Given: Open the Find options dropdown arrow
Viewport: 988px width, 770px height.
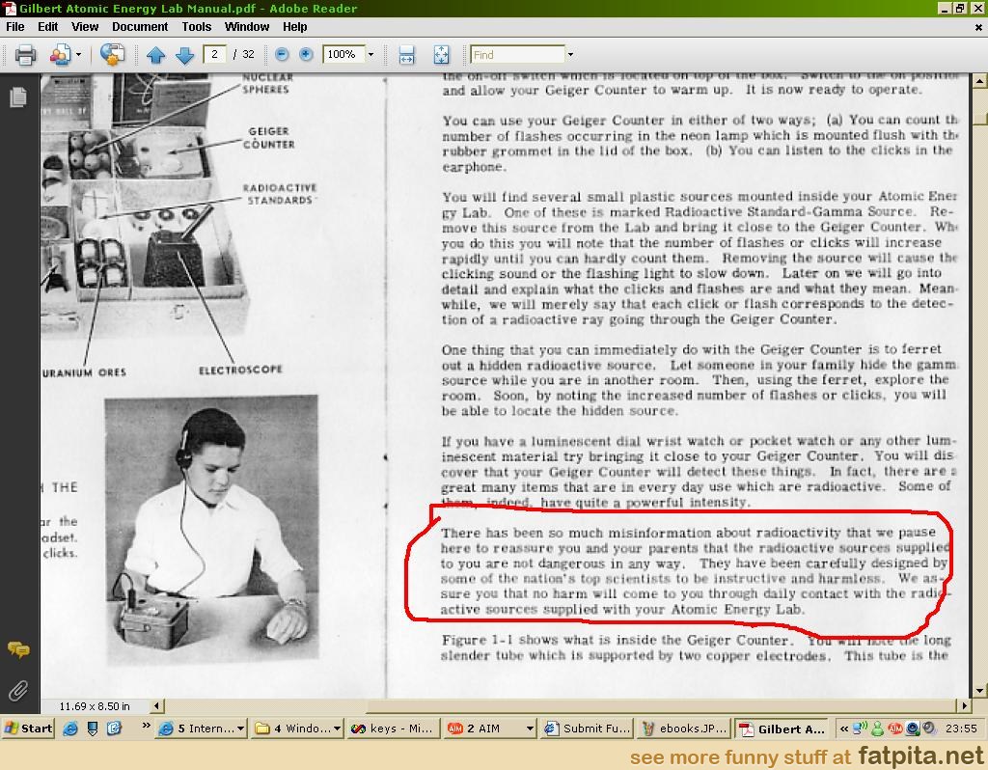Looking at the screenshot, I should (x=570, y=55).
